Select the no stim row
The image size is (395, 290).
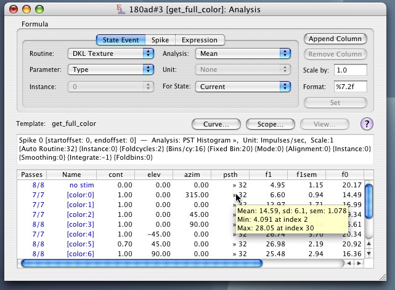tap(80, 184)
